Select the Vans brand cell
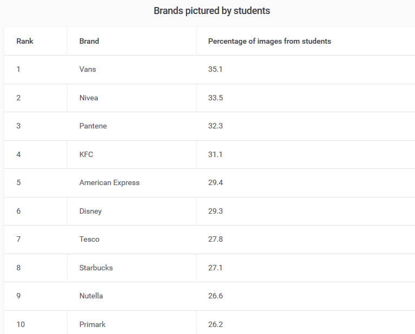Screen dimensions: 415x334 88,70
